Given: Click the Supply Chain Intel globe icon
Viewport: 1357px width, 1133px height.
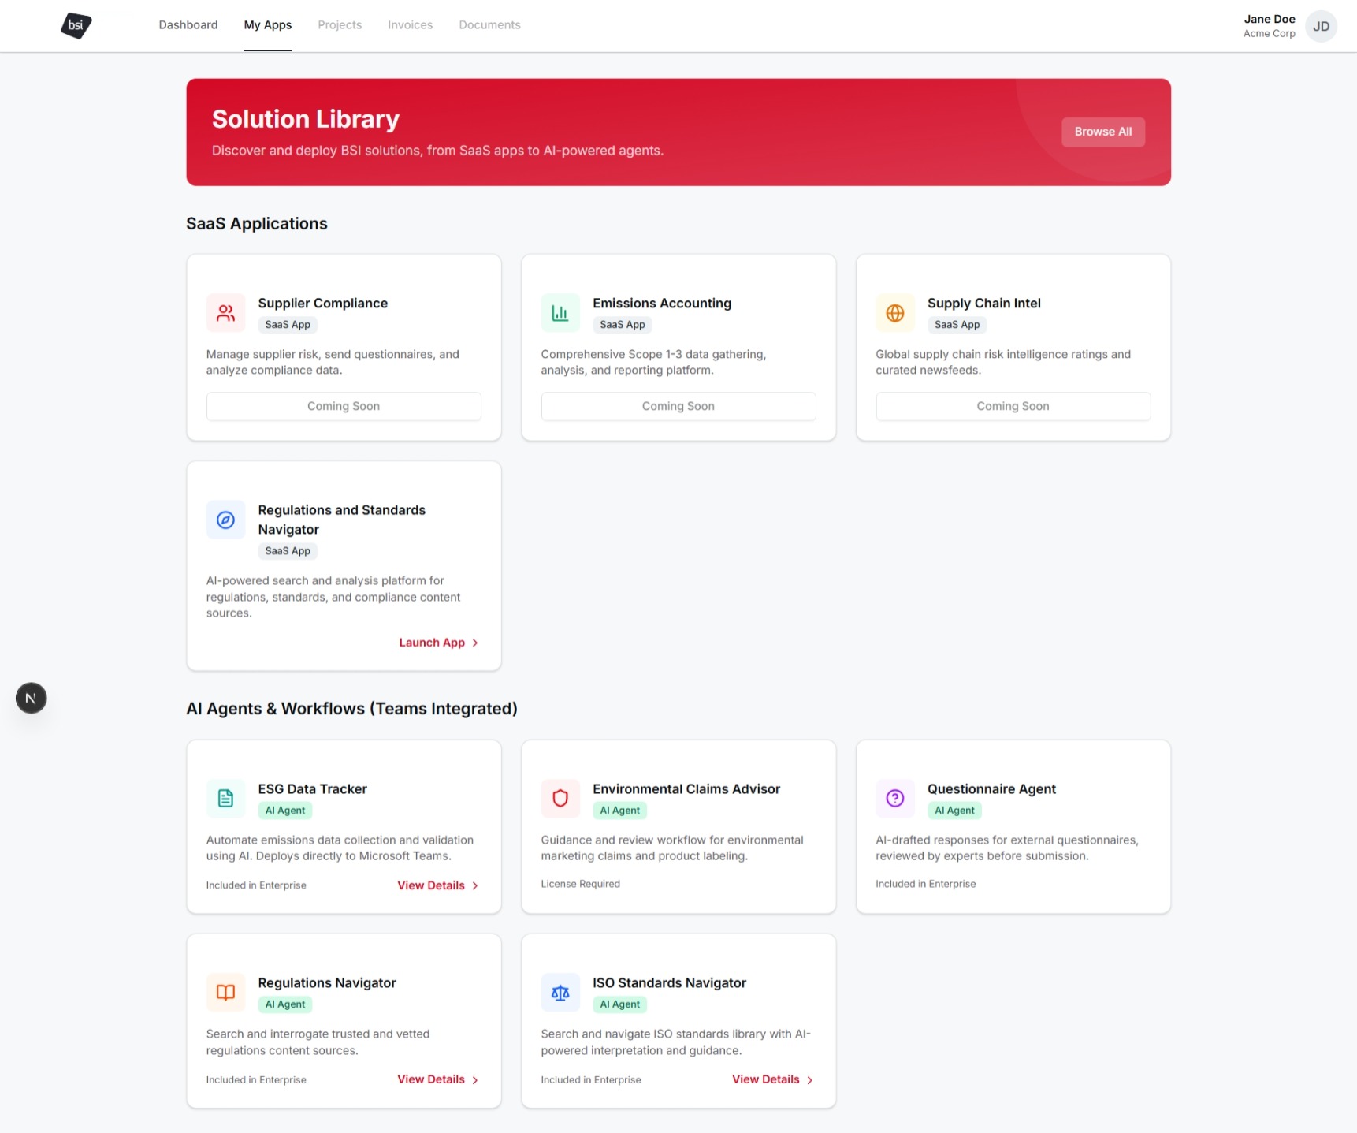Looking at the screenshot, I should (894, 312).
